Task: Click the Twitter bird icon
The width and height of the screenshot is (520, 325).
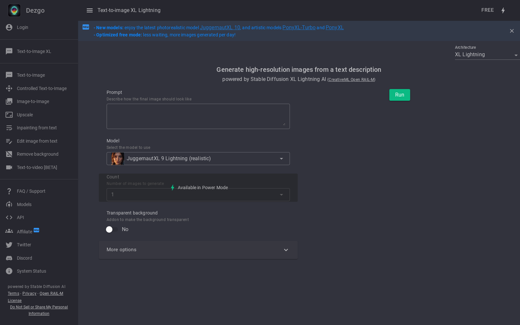Action: [9, 245]
